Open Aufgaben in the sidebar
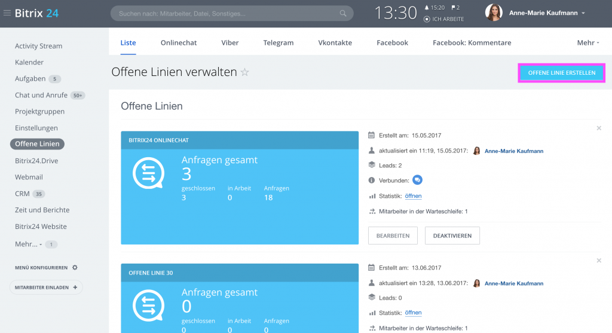Viewport: 612px width, 333px height. click(x=30, y=78)
